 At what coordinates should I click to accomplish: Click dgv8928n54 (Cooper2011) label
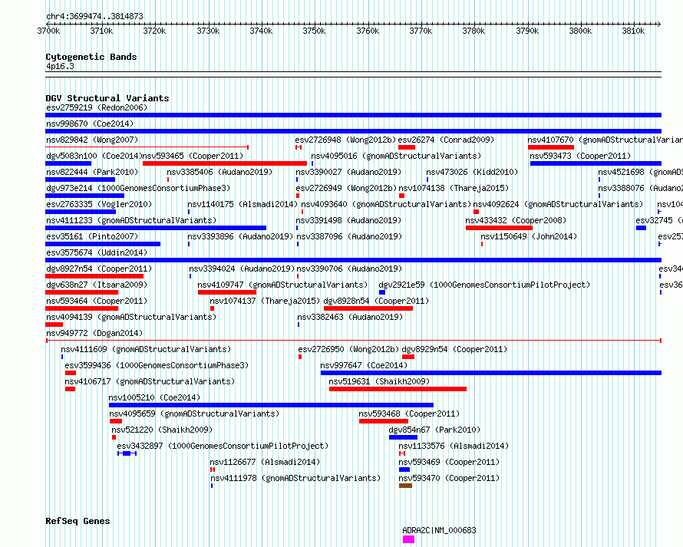point(376,301)
